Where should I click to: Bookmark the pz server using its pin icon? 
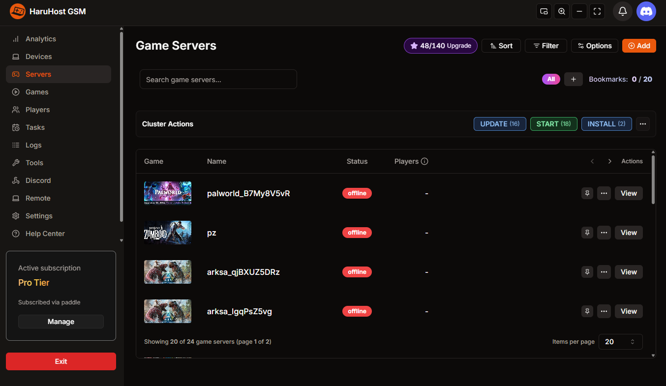[587, 232]
